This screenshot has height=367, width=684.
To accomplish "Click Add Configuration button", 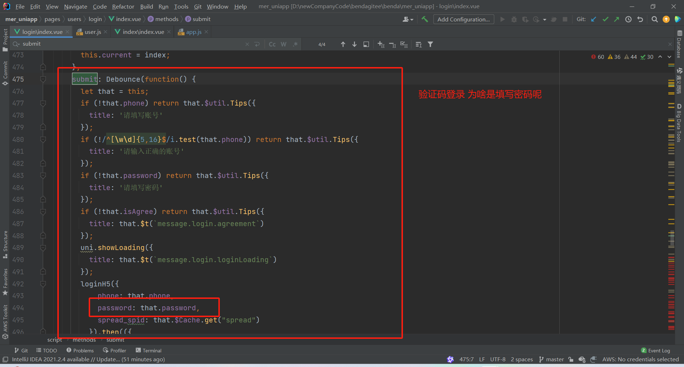I will (x=463, y=19).
